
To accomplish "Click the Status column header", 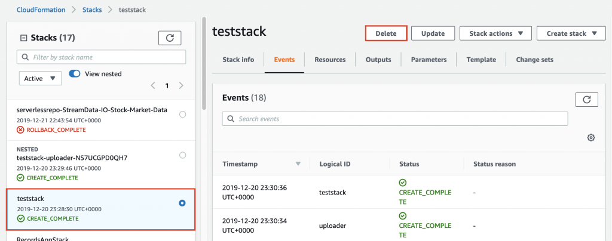I will [x=409, y=164].
